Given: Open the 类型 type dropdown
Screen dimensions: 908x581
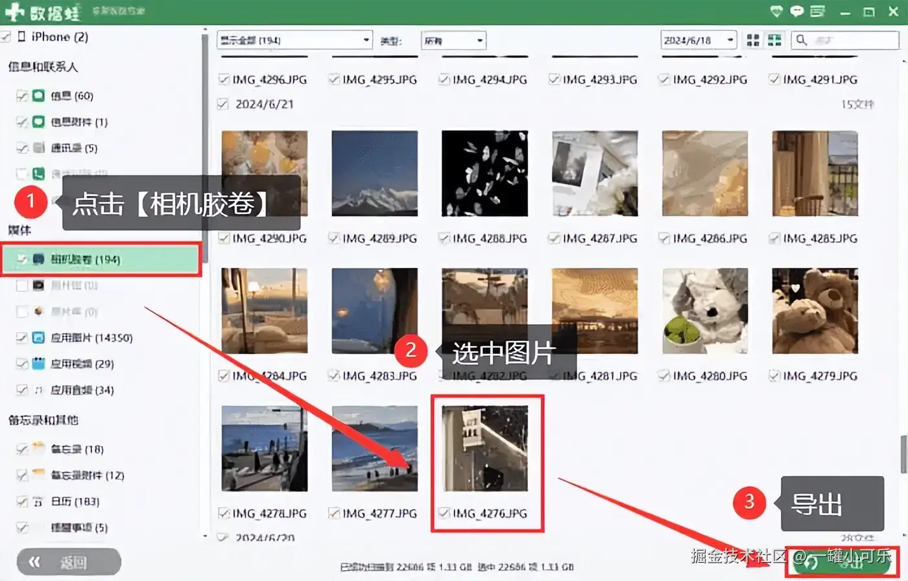Looking at the screenshot, I should pyautogui.click(x=453, y=40).
